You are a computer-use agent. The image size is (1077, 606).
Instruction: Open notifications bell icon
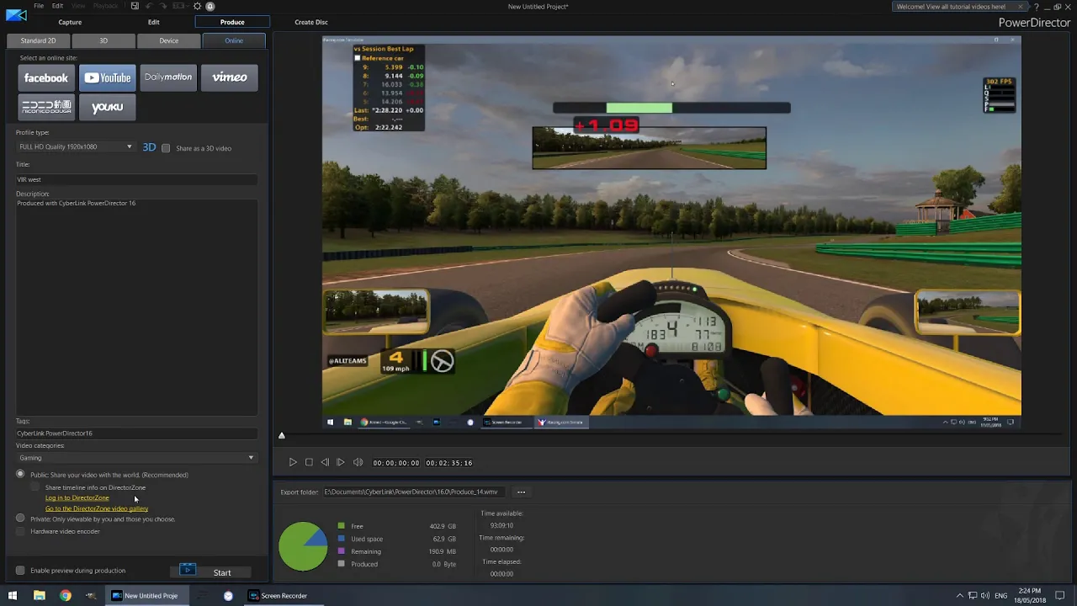(x=210, y=6)
